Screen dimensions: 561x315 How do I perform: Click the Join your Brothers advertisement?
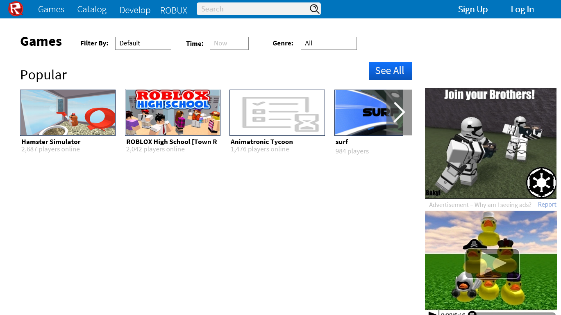point(491,144)
